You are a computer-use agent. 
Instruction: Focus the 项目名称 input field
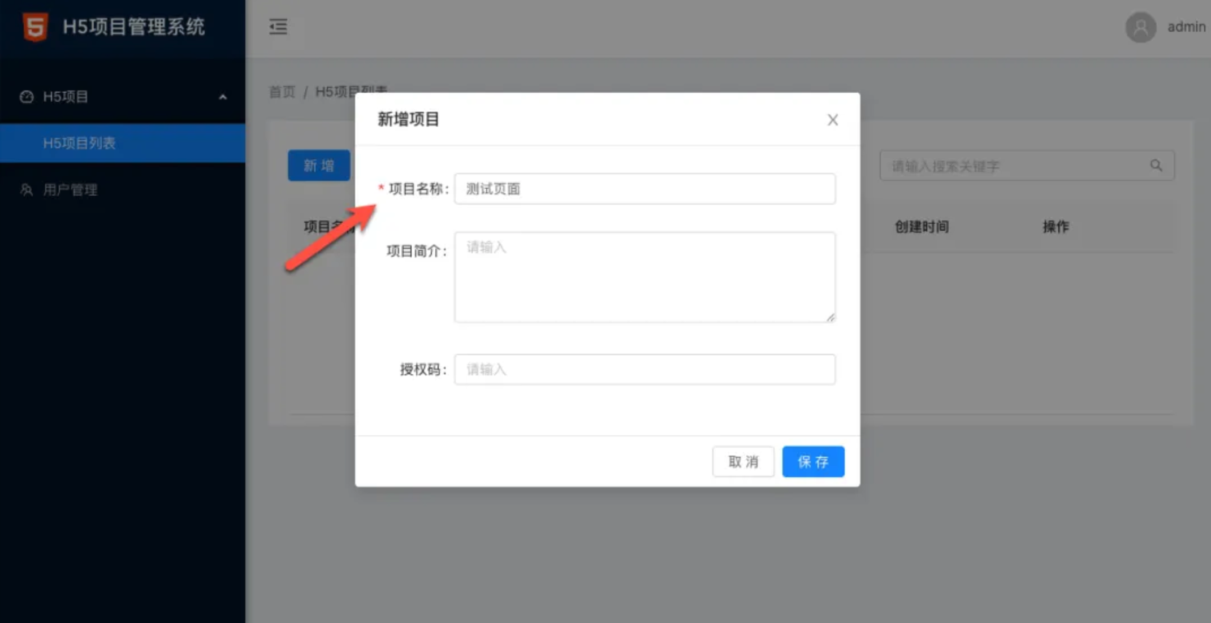645,189
